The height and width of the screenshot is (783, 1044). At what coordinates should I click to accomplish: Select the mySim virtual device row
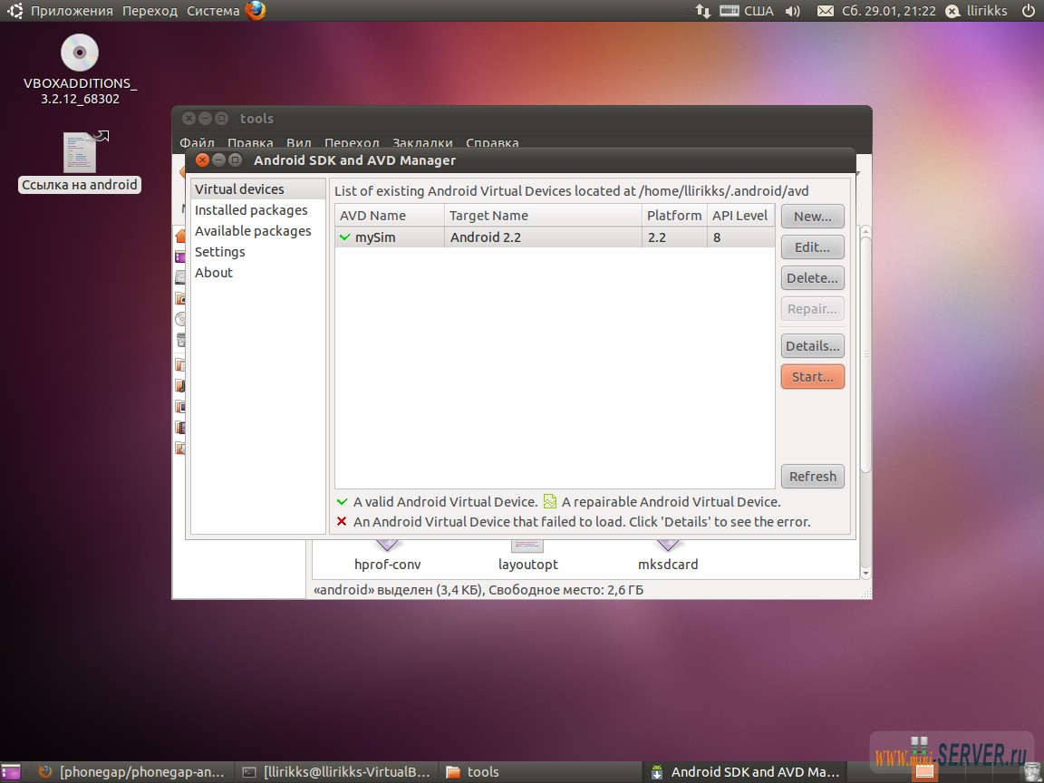[x=555, y=237]
